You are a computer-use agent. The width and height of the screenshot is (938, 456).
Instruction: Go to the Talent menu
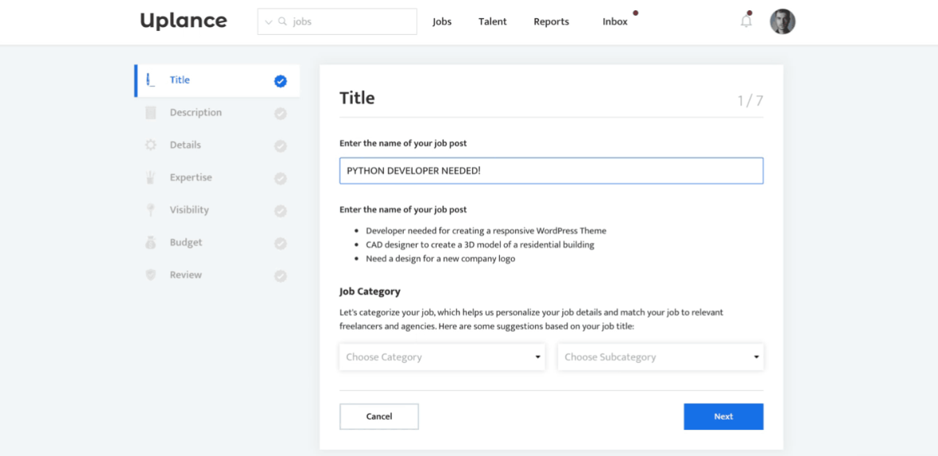pyautogui.click(x=492, y=21)
